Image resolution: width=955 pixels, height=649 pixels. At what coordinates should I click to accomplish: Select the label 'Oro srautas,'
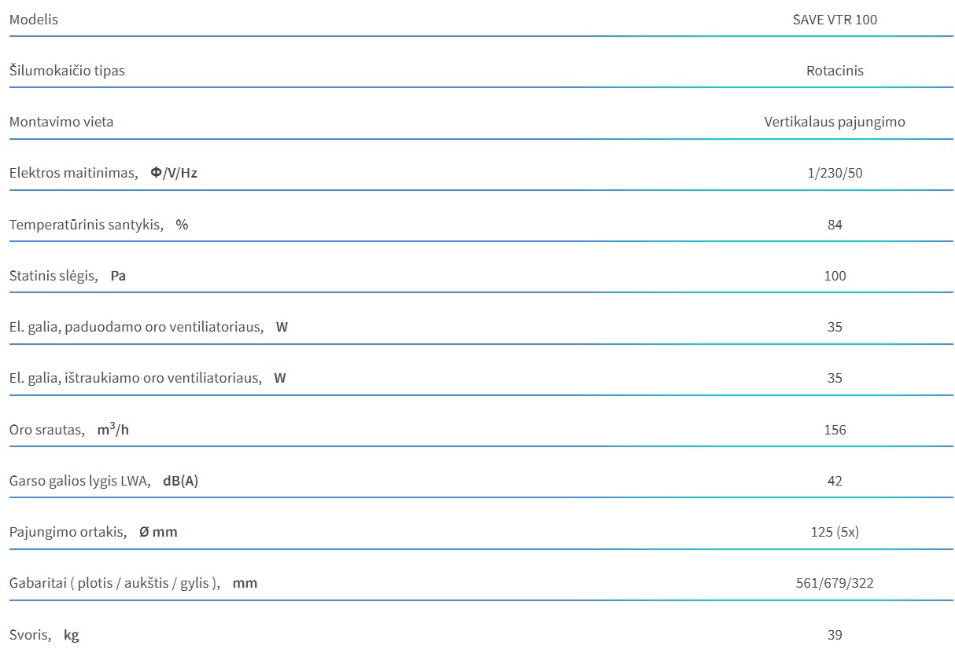(47, 430)
